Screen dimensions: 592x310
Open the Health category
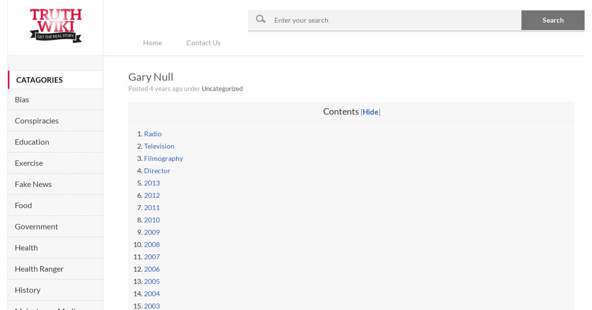point(55,248)
